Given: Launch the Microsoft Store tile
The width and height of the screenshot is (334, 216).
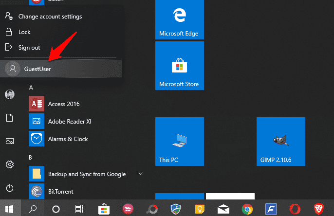Looking at the screenshot, I should [180, 66].
